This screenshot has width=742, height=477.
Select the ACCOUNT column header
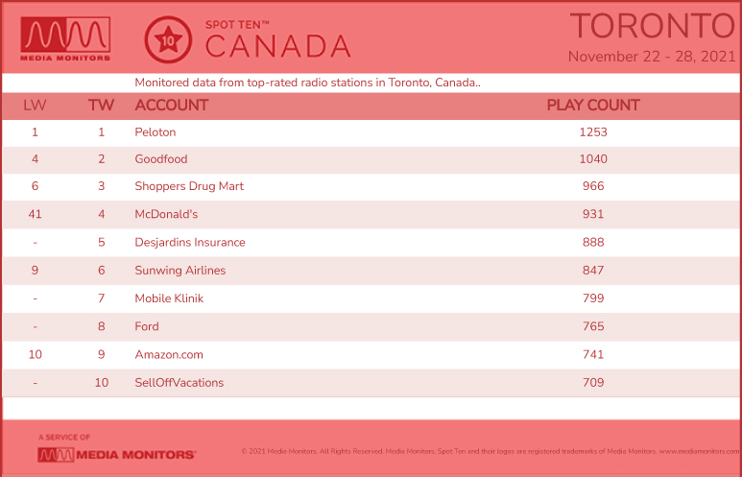[x=172, y=105]
